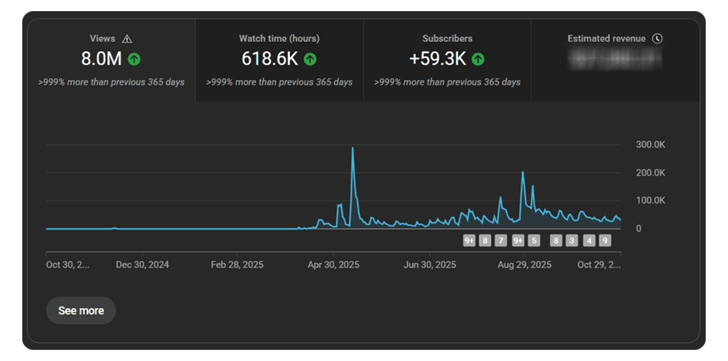The width and height of the screenshot is (728, 361).
Task: Click the tallest views spike in the chart
Action: [x=353, y=148]
